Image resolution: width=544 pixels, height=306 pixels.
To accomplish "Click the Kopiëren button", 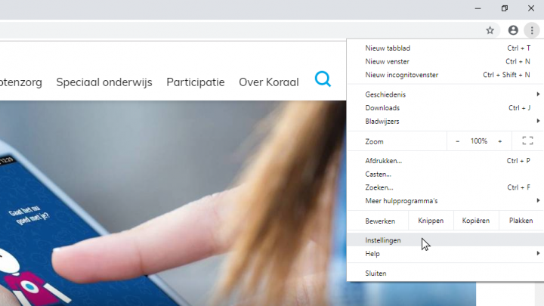I will click(476, 221).
